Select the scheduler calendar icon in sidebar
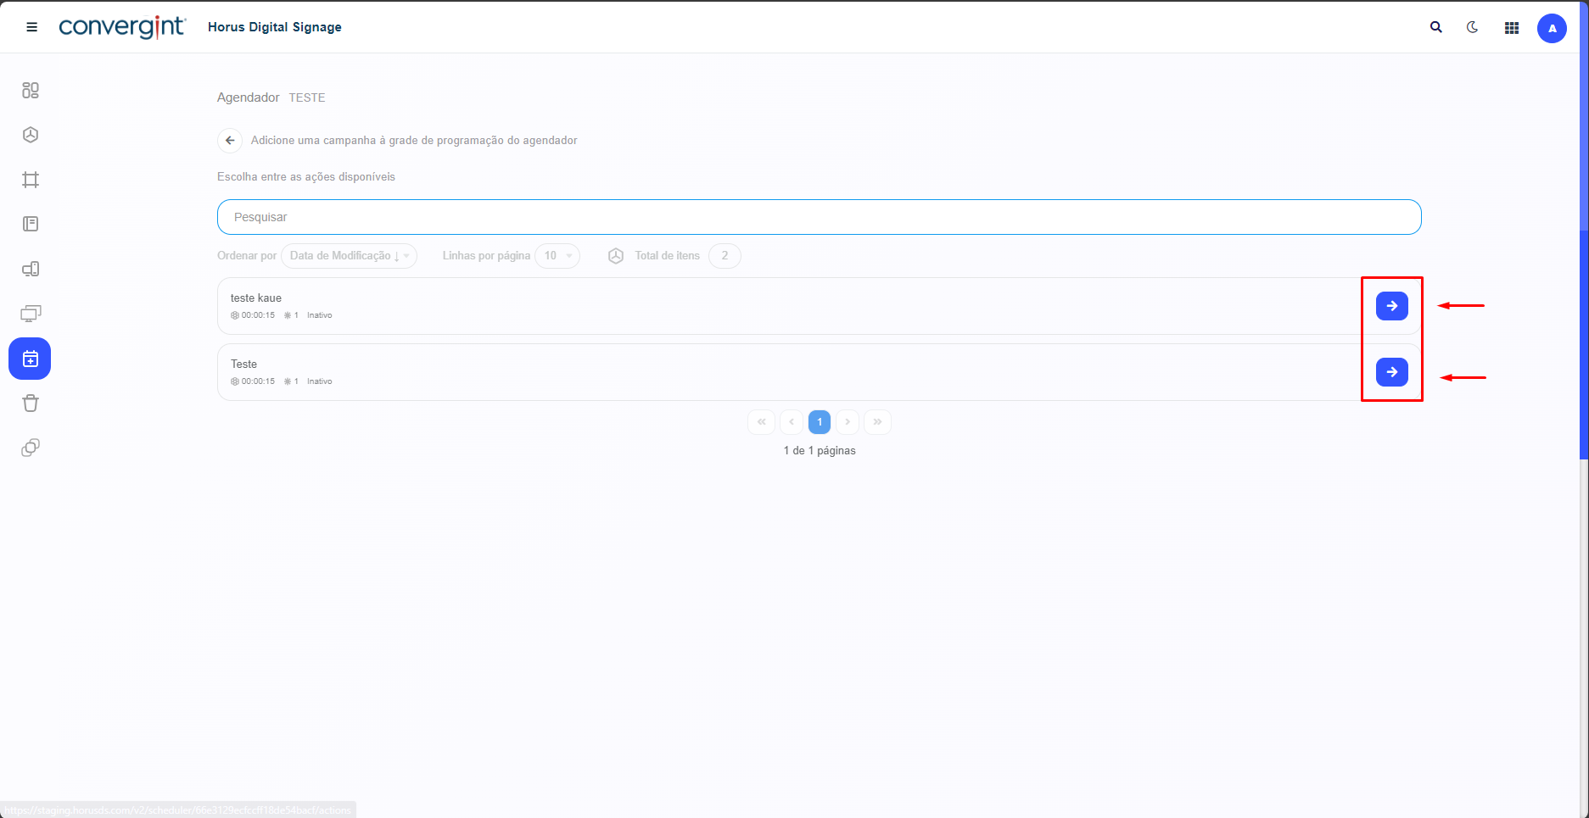 30,359
